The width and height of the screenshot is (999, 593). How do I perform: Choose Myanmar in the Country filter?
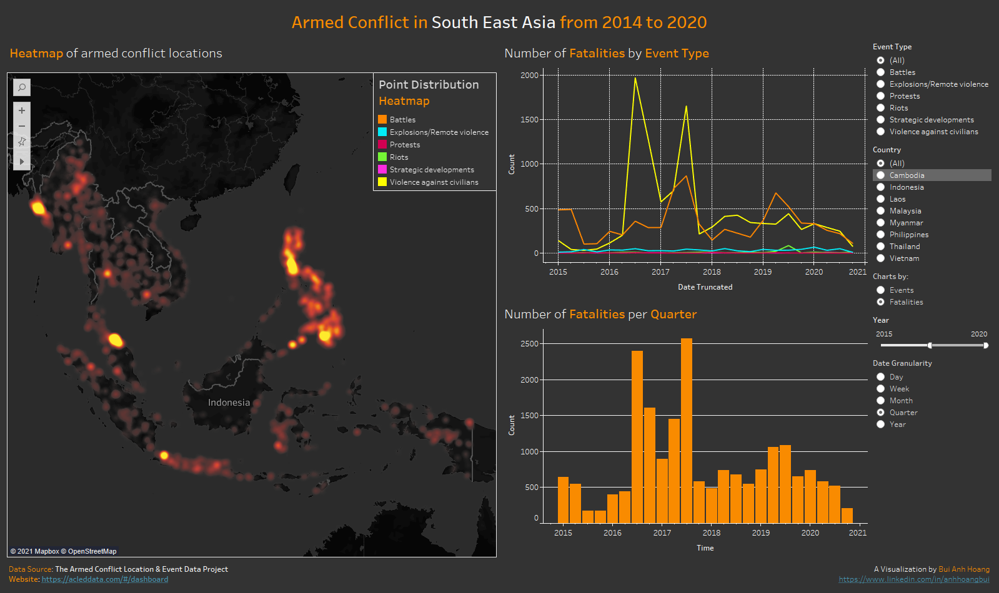pyautogui.click(x=880, y=223)
